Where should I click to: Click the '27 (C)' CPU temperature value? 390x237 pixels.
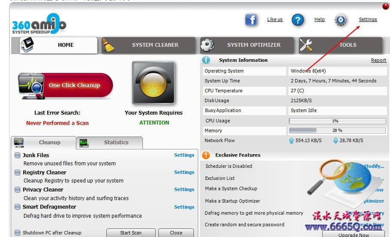pyautogui.click(x=297, y=91)
